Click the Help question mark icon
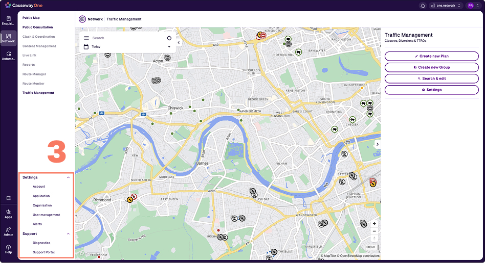Screen dimensions: 485x263 point(9,249)
